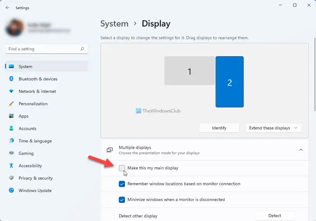The image size is (316, 221).
Task: Click the user profile avatar
Action: 14,28
